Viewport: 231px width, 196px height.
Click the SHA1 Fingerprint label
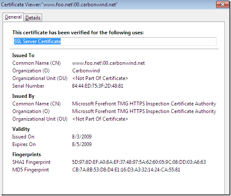31,162
